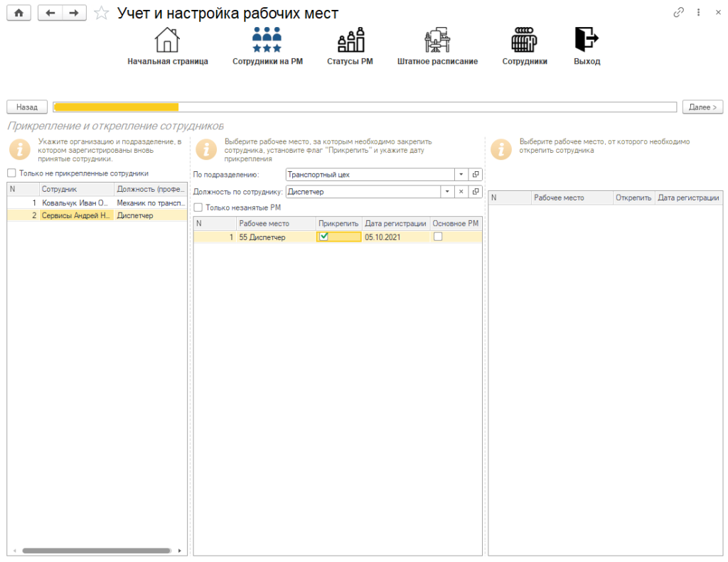Enable Только не прикрепленные сотрудники checkbox

point(11,173)
